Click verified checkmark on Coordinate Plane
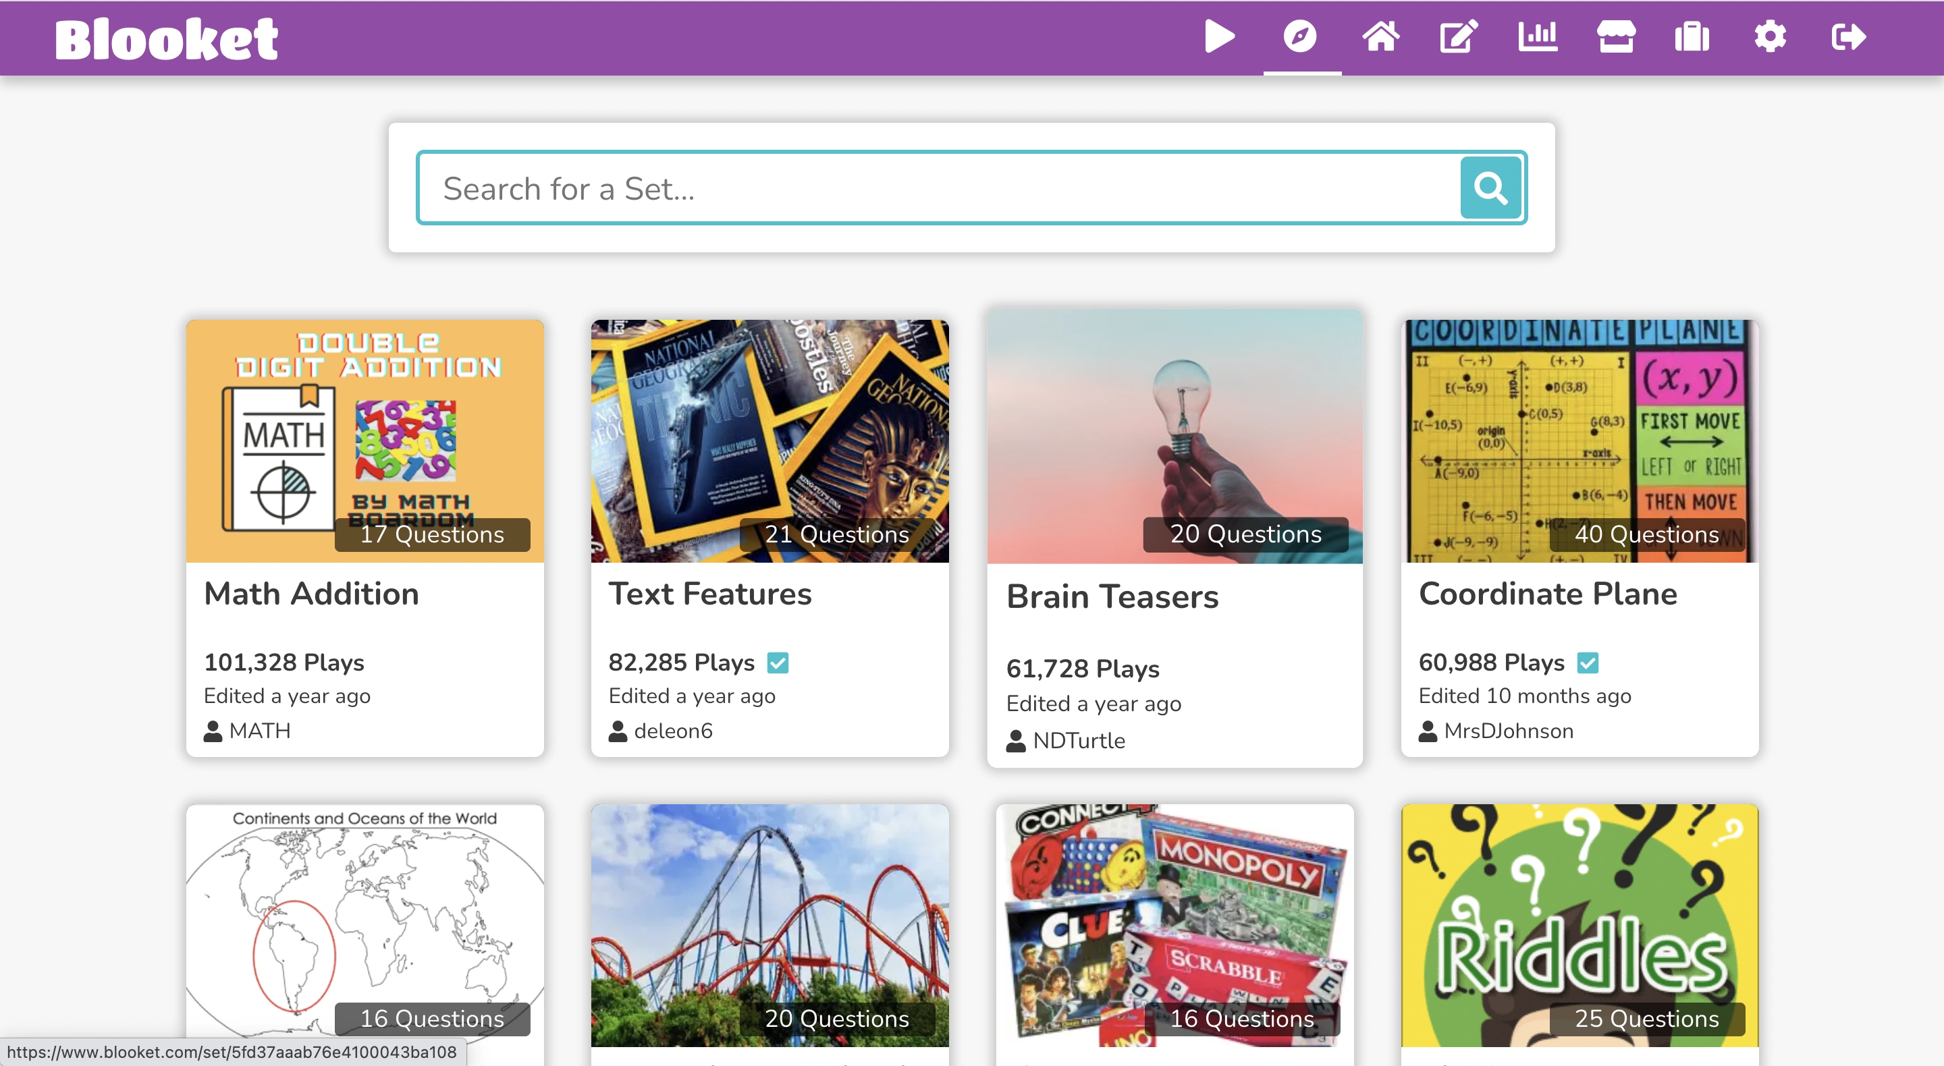 [x=1588, y=663]
